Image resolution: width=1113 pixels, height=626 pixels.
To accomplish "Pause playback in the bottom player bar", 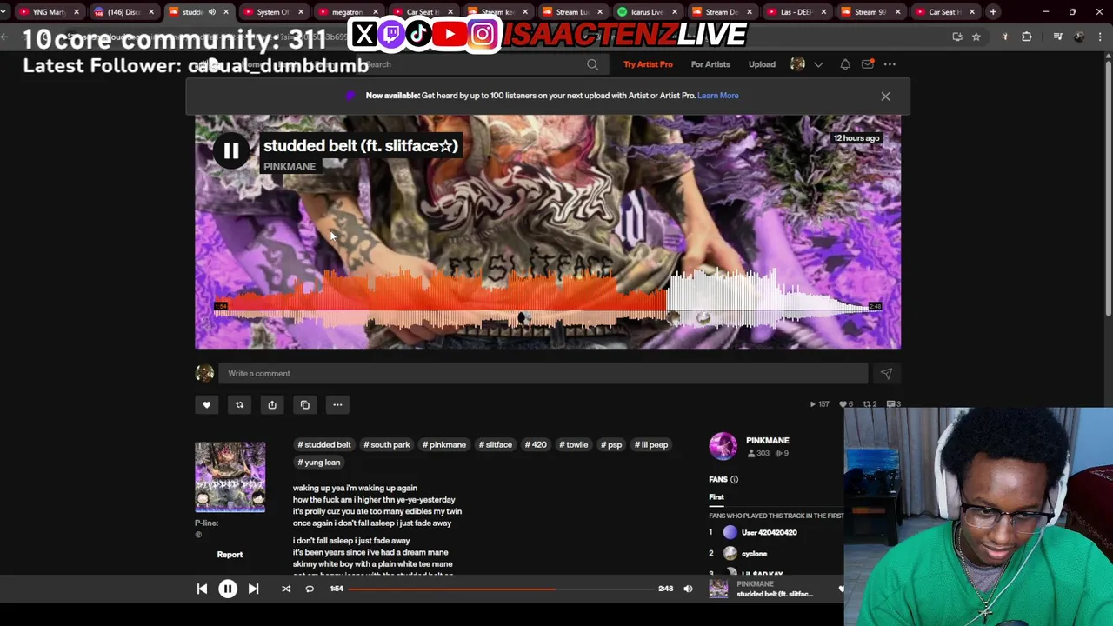I will pos(227,589).
